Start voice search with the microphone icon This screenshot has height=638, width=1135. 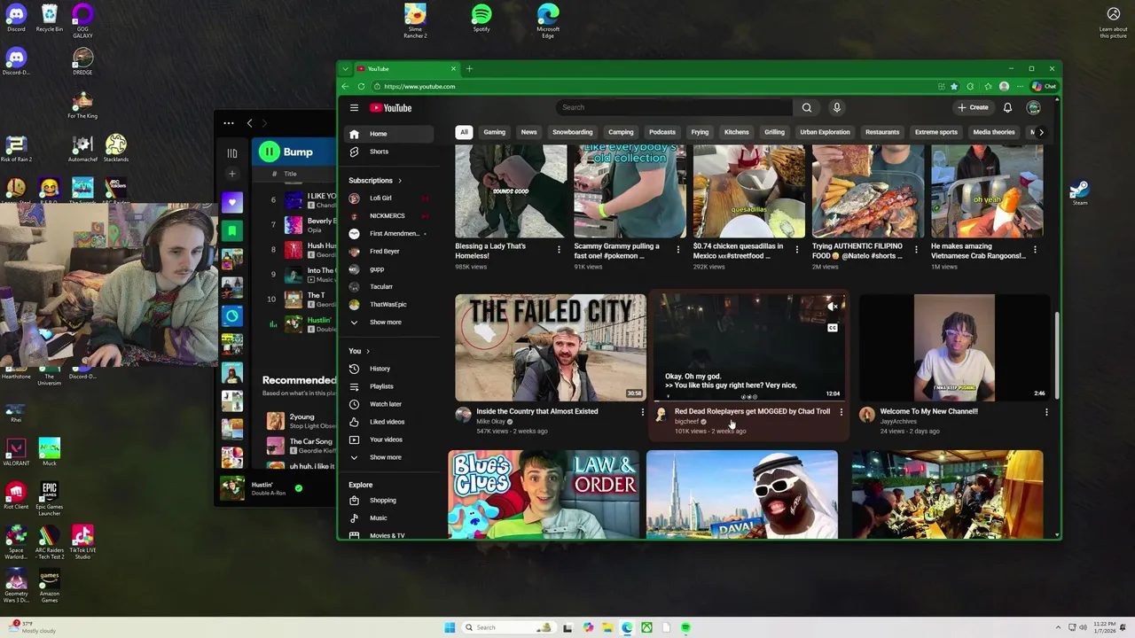click(x=836, y=108)
